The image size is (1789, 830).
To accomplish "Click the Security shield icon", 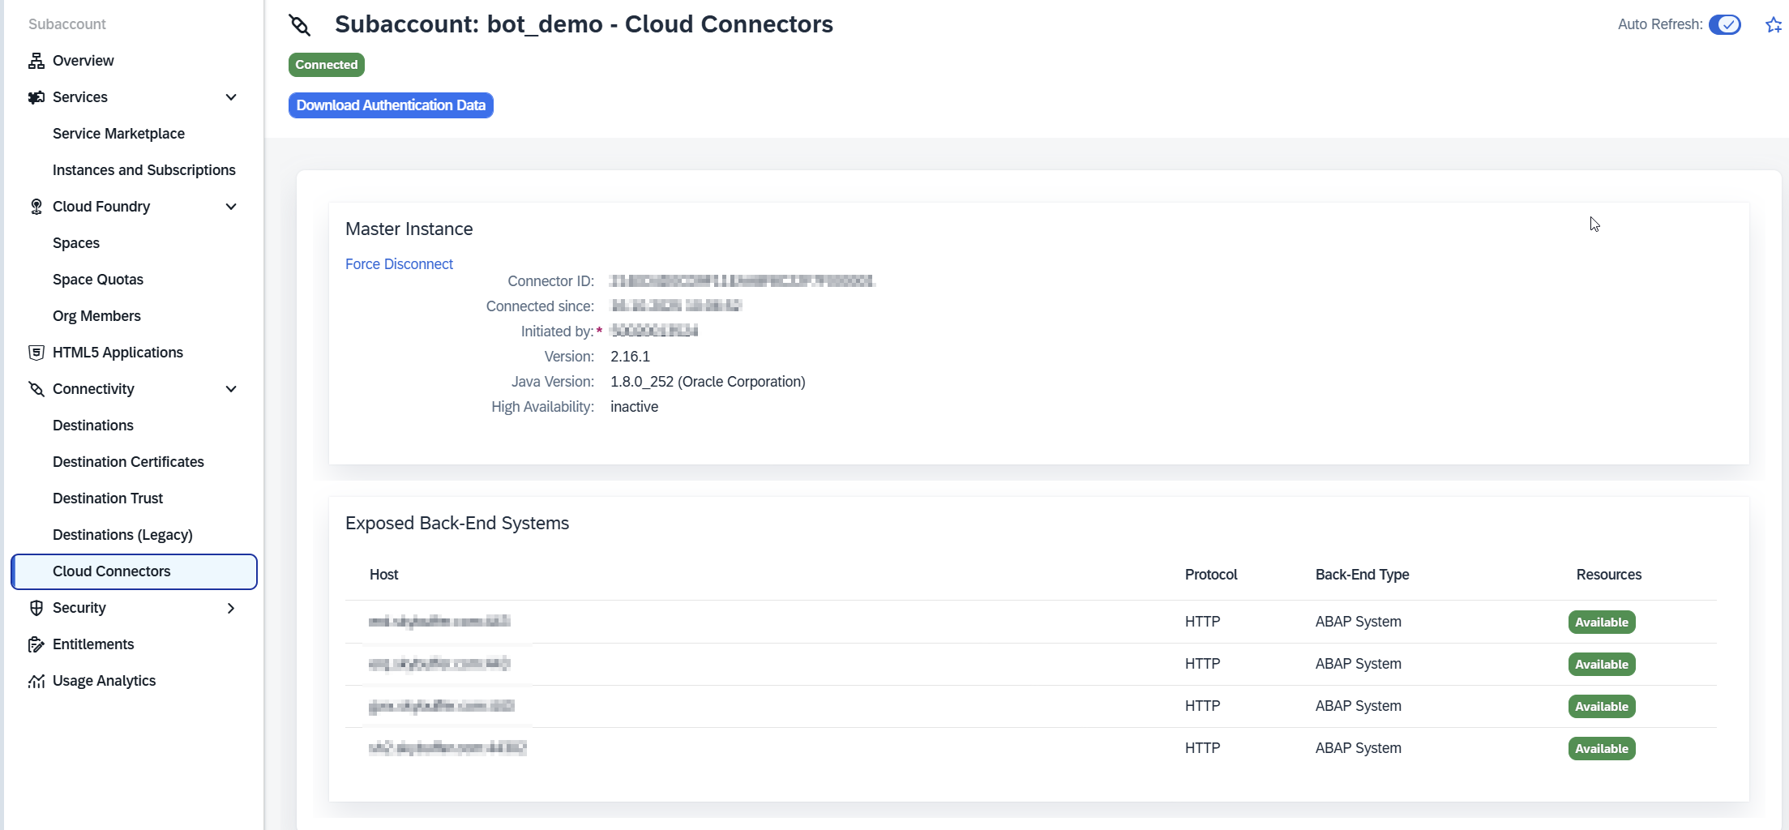I will click(36, 608).
